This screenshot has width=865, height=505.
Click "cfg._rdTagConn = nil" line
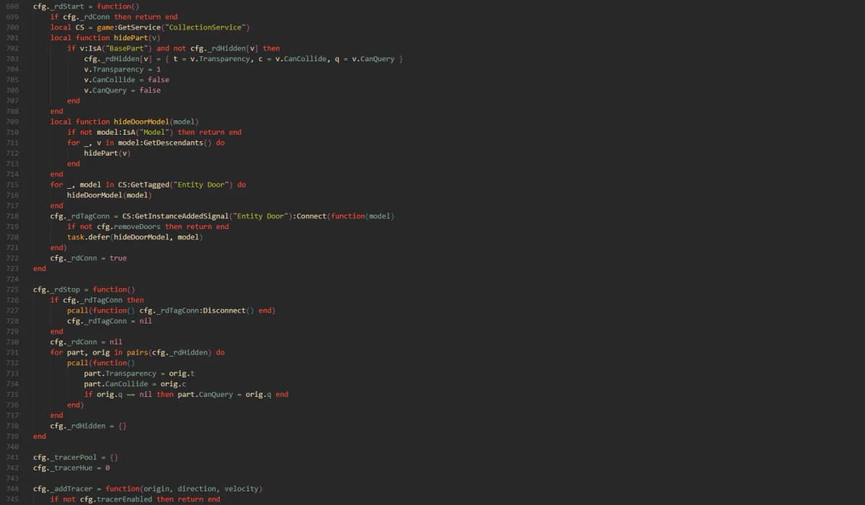(110, 321)
